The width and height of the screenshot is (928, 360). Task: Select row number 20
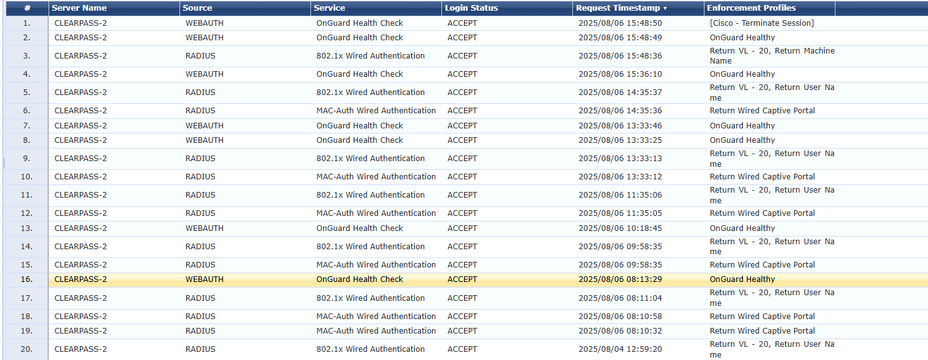coord(26,349)
